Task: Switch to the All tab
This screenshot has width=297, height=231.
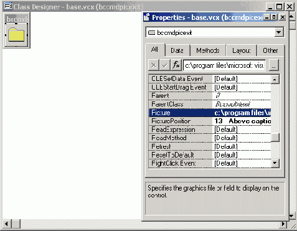Action: [155, 50]
